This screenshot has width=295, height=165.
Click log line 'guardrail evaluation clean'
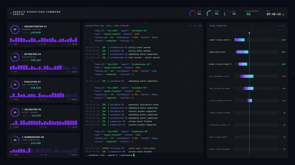pyautogui.click(x=122, y=104)
